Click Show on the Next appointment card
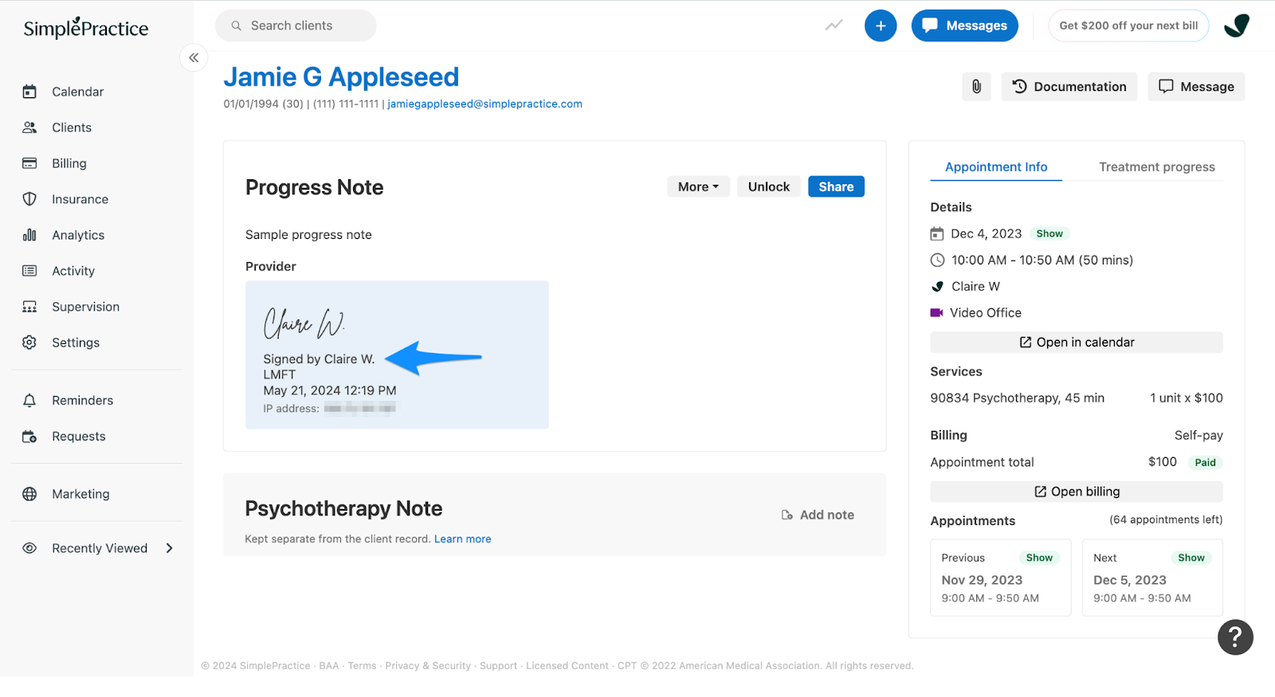 [x=1191, y=558]
